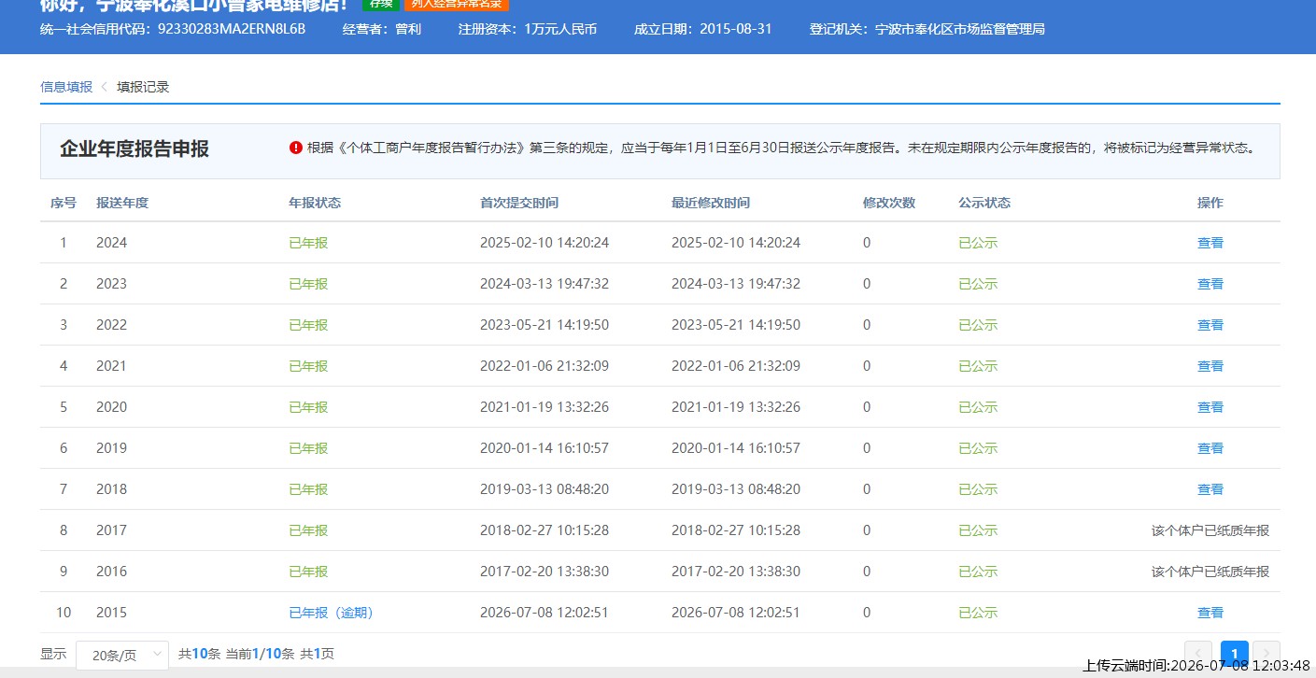Click the red warning icon in notice
Screen dimensions: 1316x678
296,148
